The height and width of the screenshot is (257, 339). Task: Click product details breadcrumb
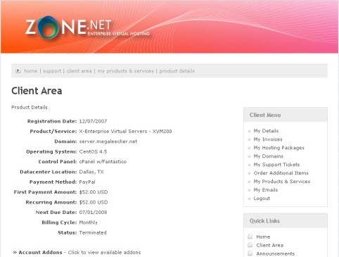[177, 71]
